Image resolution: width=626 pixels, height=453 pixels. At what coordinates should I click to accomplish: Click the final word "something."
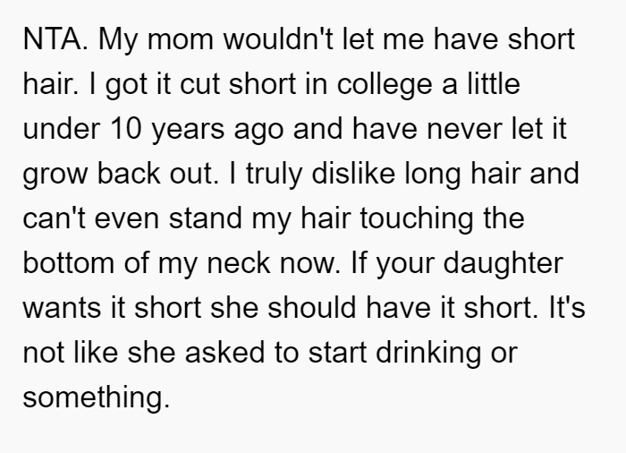click(97, 397)
